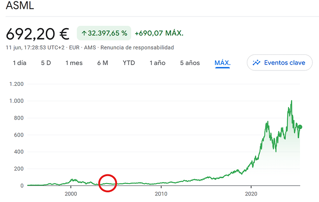
Task: Click the chart peak near 1.000
Action: (x=292, y=101)
